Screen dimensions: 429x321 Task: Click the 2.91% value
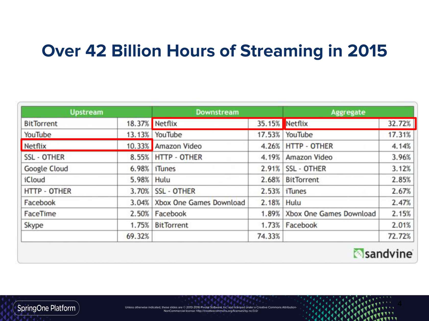click(x=270, y=169)
